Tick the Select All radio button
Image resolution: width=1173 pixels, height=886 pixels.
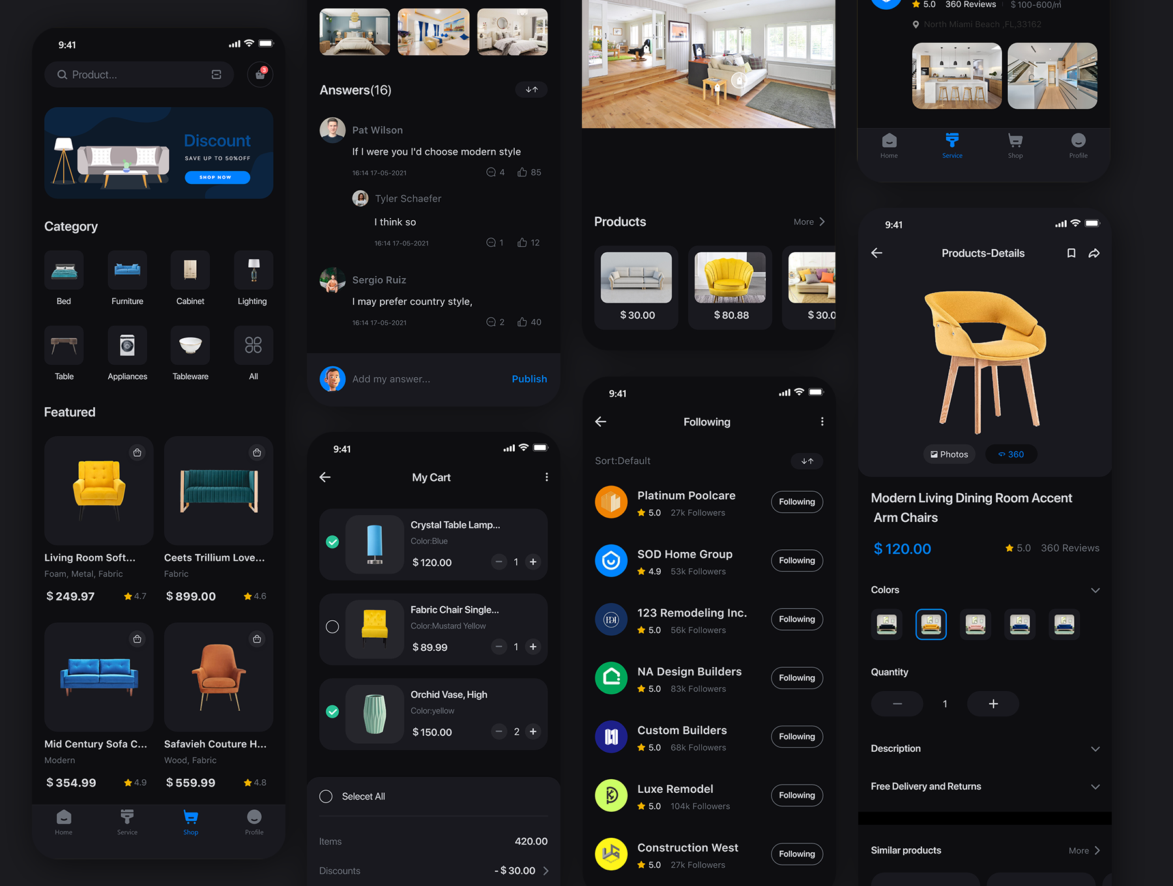pos(326,797)
